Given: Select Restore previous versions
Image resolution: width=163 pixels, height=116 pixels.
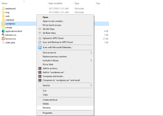Looking at the screenshot, I should click(x=65, y=56).
